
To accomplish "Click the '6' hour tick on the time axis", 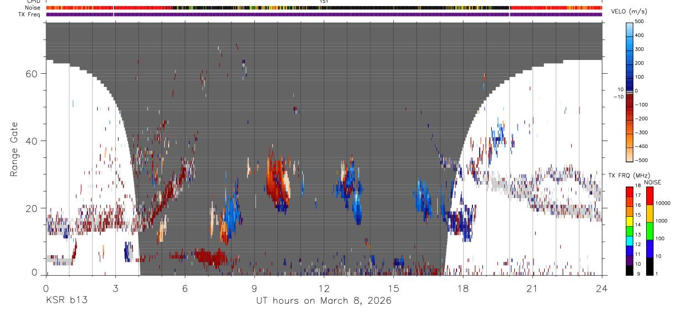I will [185, 288].
